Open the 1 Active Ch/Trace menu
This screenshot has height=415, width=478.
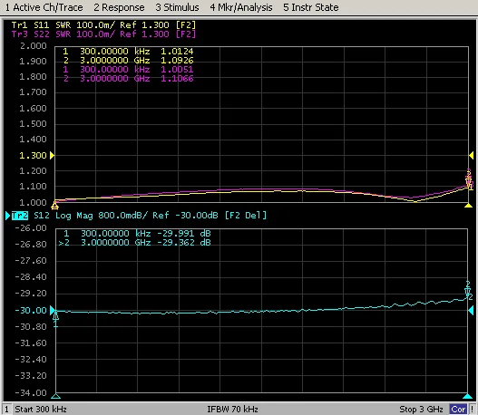(44, 7)
